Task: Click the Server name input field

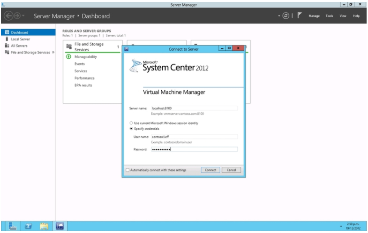Action: (195, 108)
